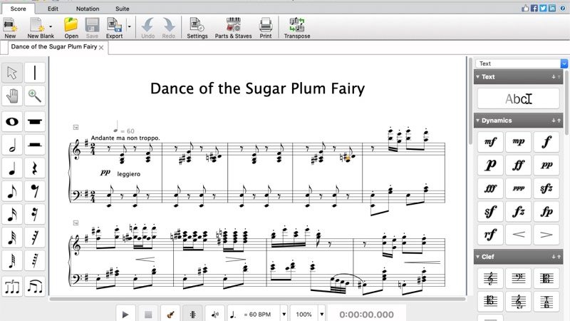
Task: Pick the zoom magnifier tool
Action: point(35,96)
